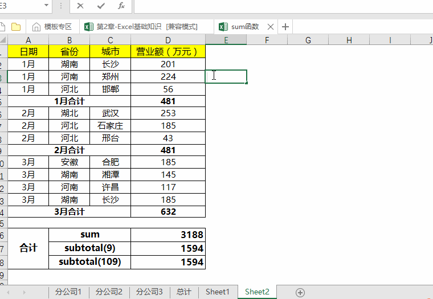
Task: Select column B header
Action: coord(70,40)
